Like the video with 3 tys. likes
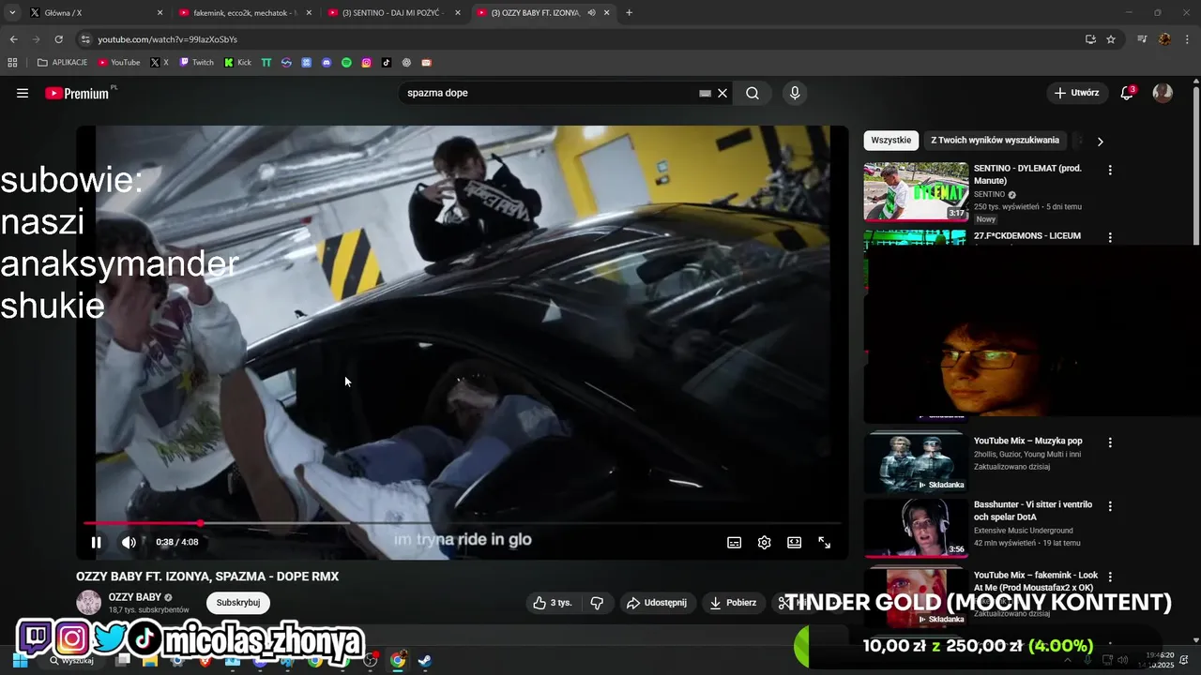The width and height of the screenshot is (1201, 675). [x=552, y=603]
